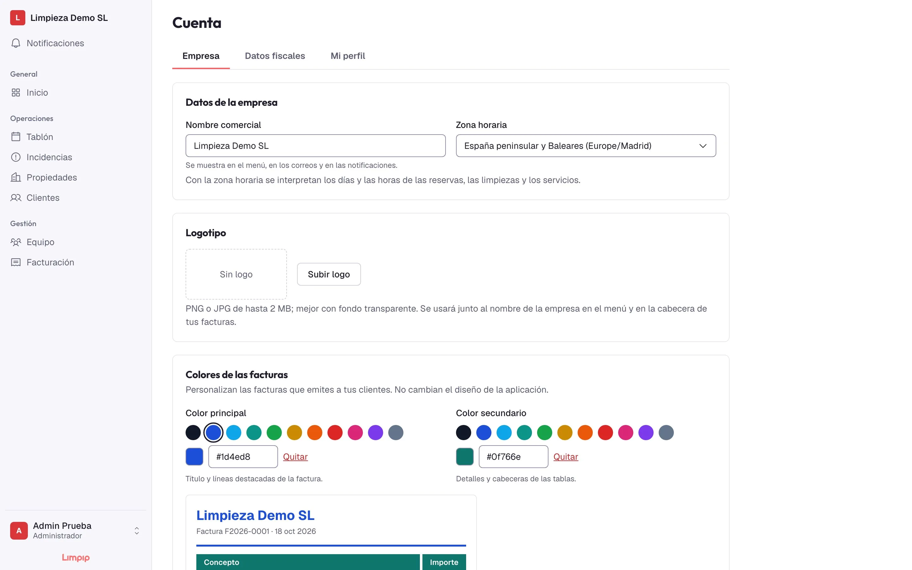Select teal swatch in Color principal
Image resolution: width=912 pixels, height=570 pixels.
[x=254, y=432]
